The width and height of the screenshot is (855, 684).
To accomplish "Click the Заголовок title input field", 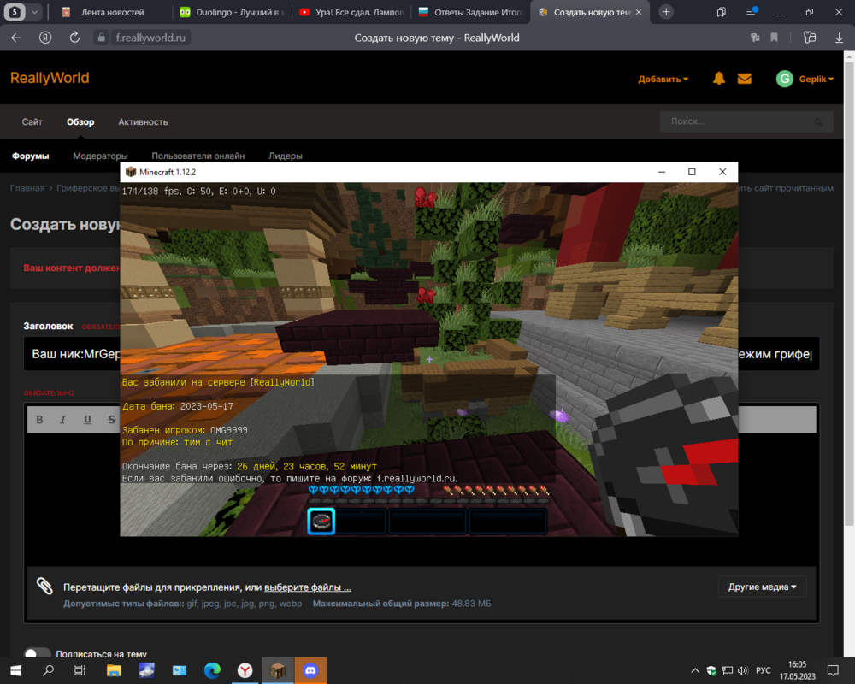I will pyautogui.click(x=422, y=354).
